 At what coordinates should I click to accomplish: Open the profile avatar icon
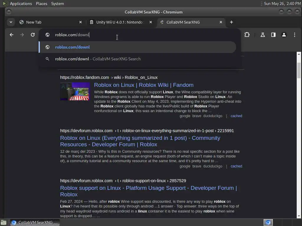tap(284, 35)
